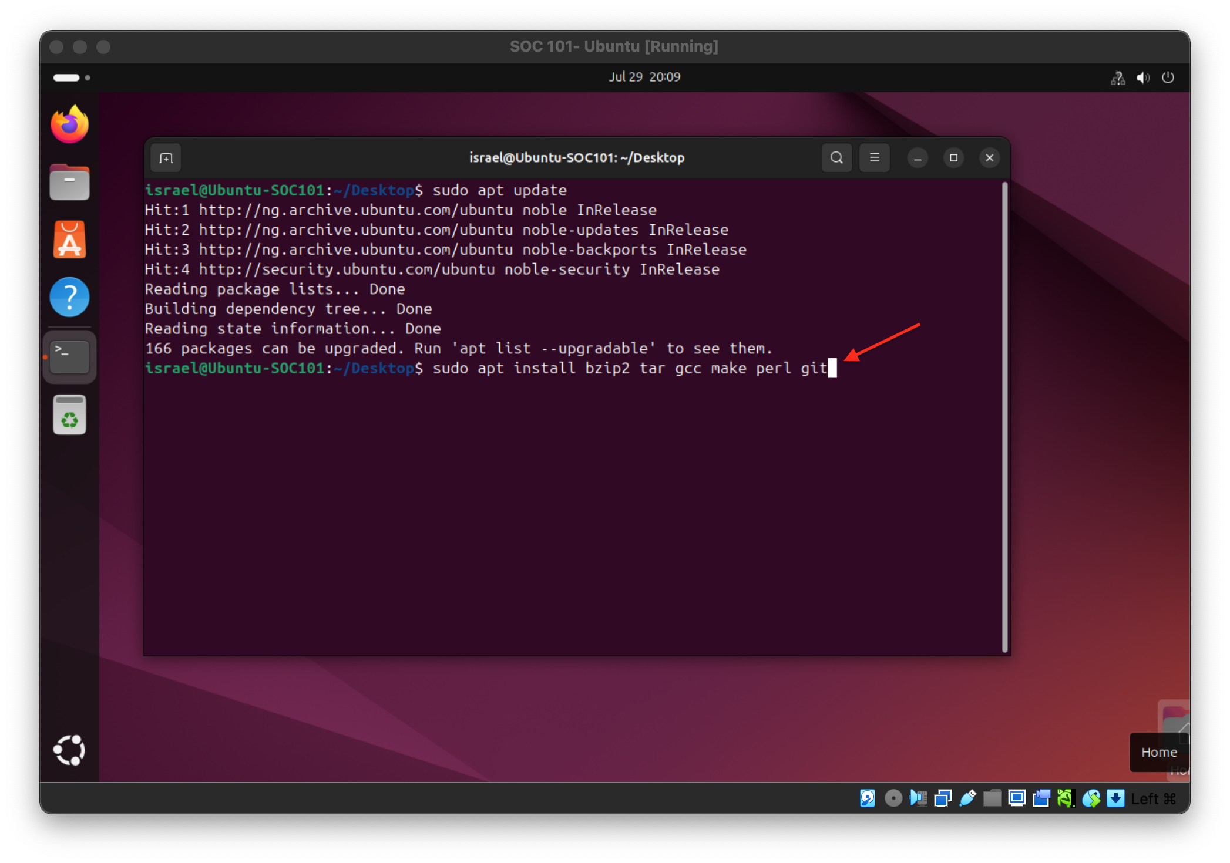The height and width of the screenshot is (863, 1230).
Task: Click the volume speaker icon in top bar
Action: (x=1142, y=77)
